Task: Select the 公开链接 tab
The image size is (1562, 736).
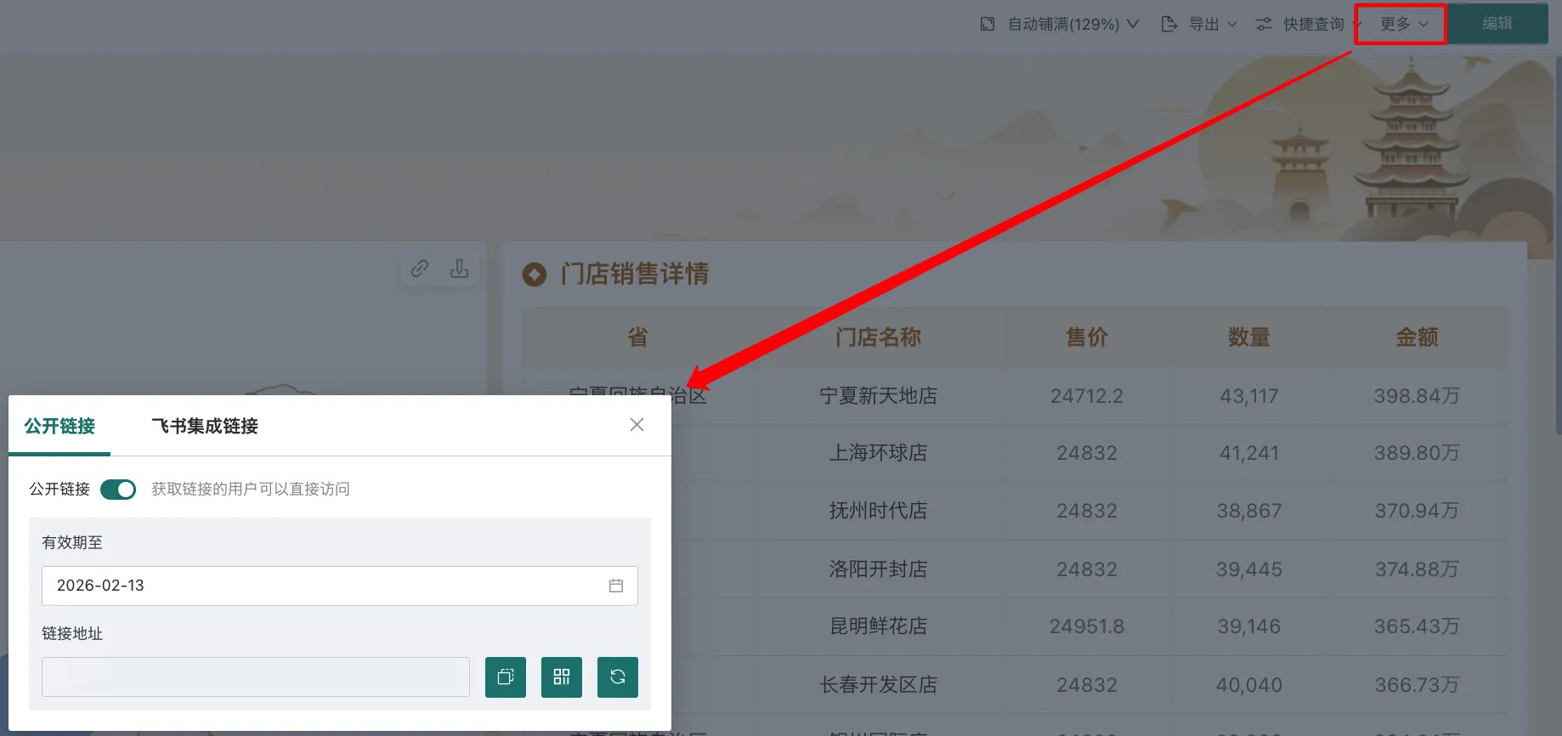Action: tap(59, 426)
